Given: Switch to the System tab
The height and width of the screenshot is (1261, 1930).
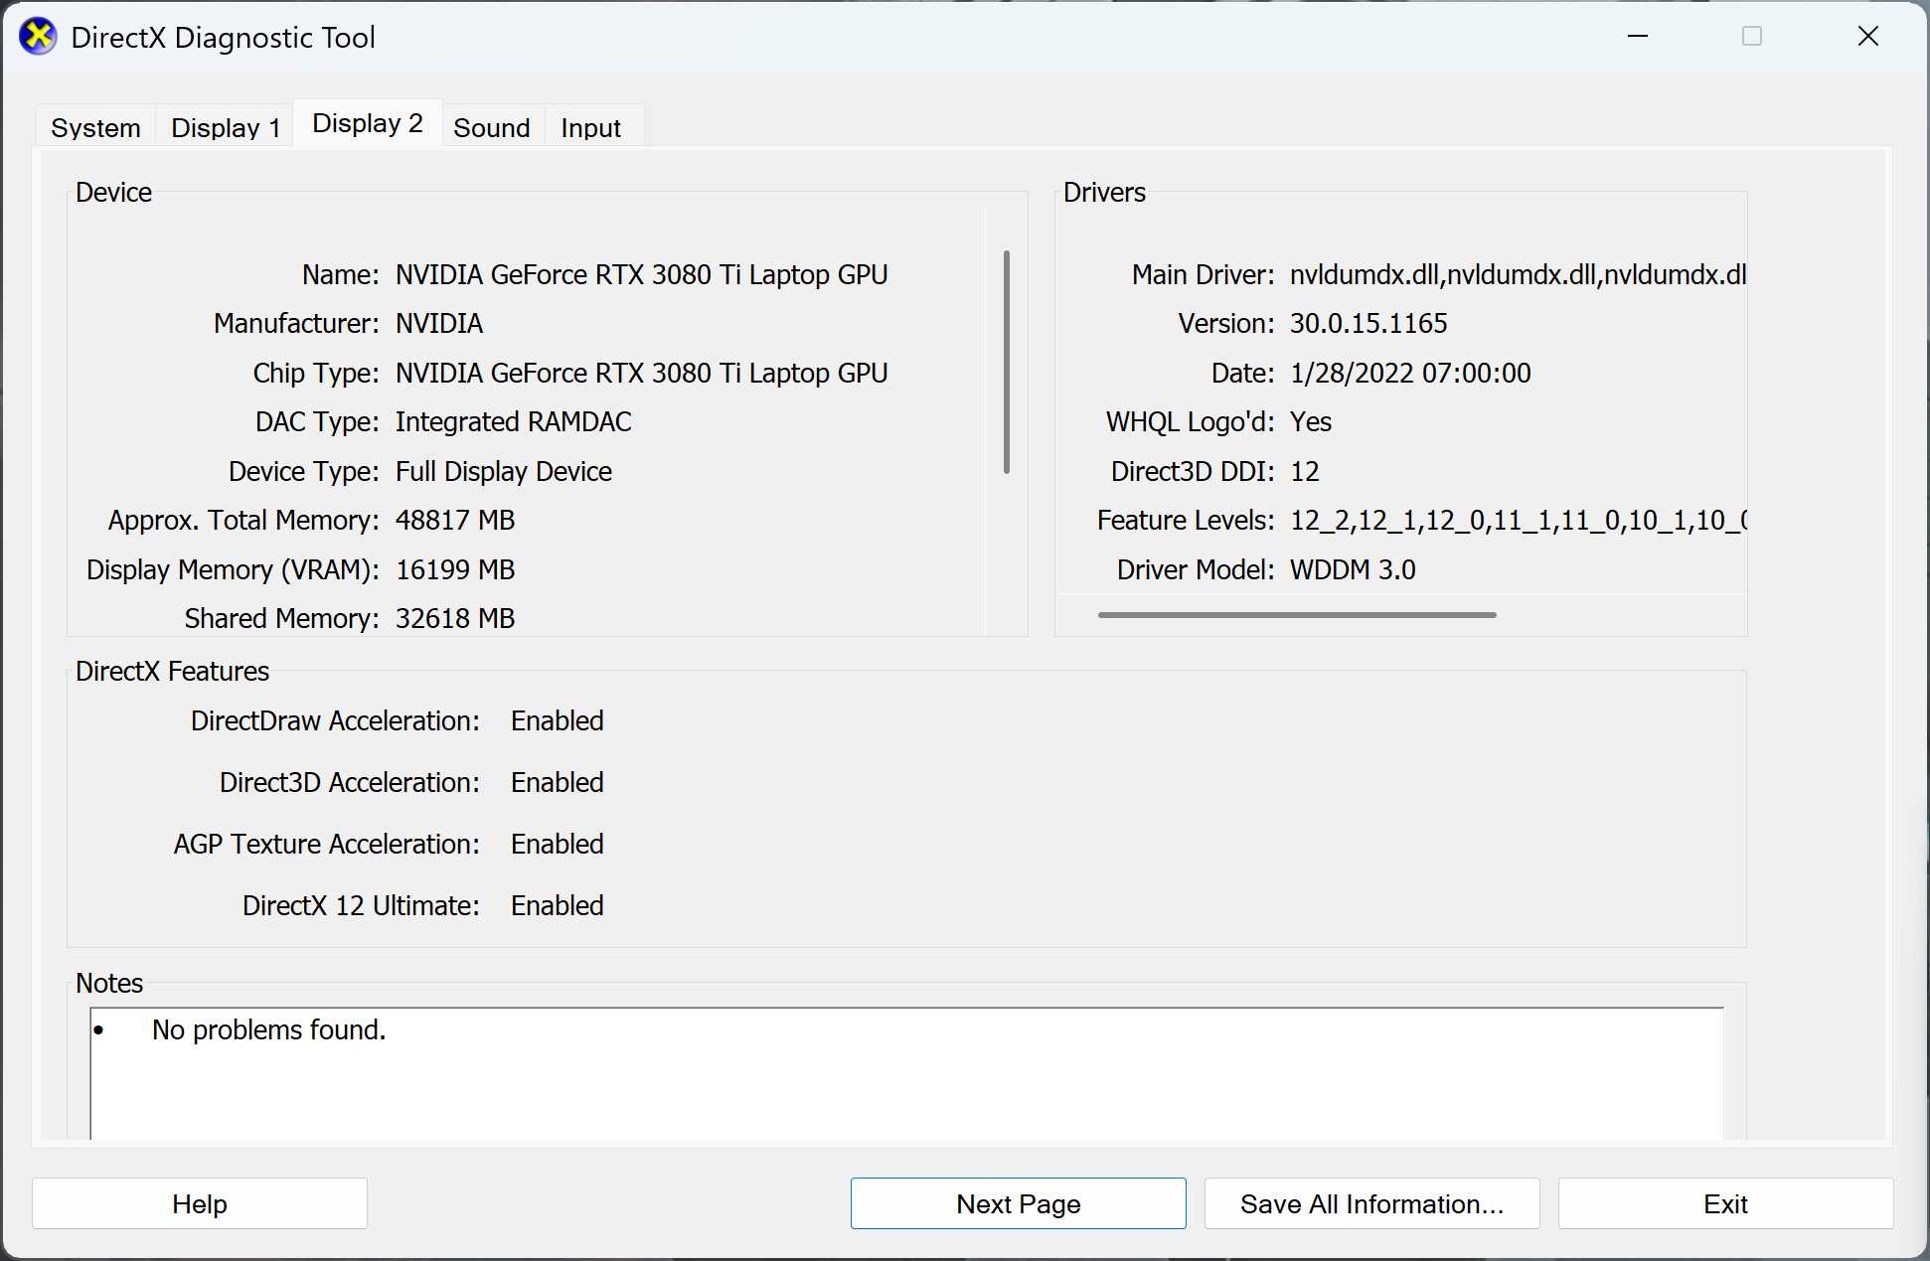Looking at the screenshot, I should [94, 126].
